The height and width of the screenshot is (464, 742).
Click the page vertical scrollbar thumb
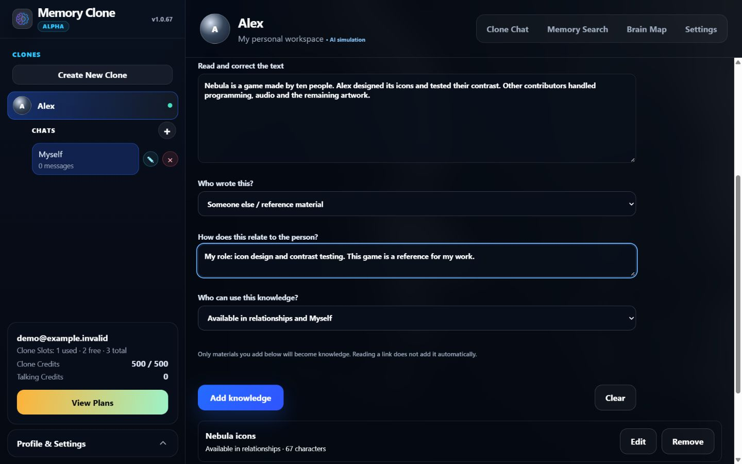point(738,285)
